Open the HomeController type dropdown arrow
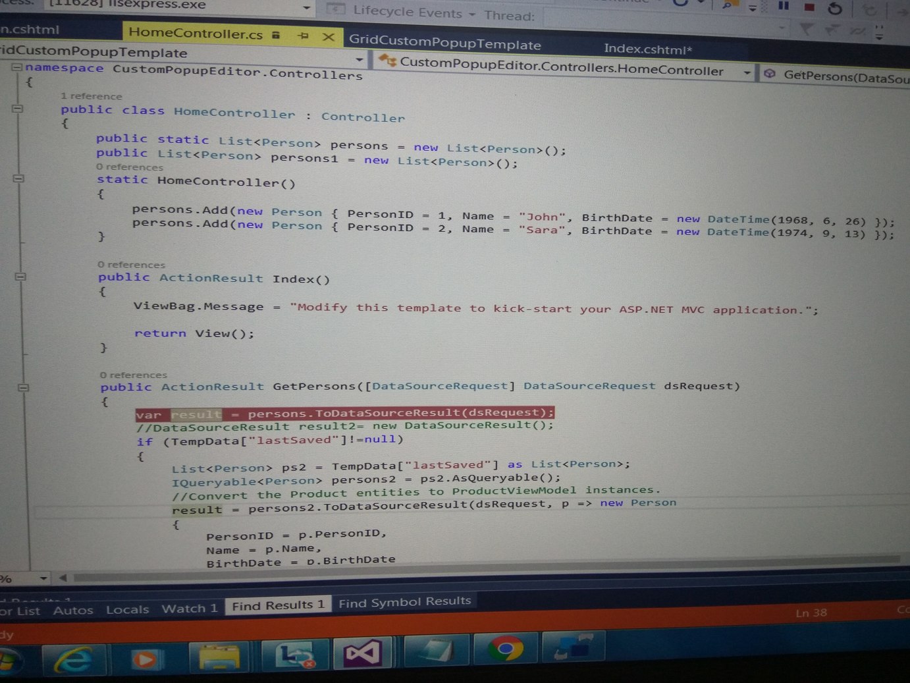This screenshot has width=910, height=683. 747,72
